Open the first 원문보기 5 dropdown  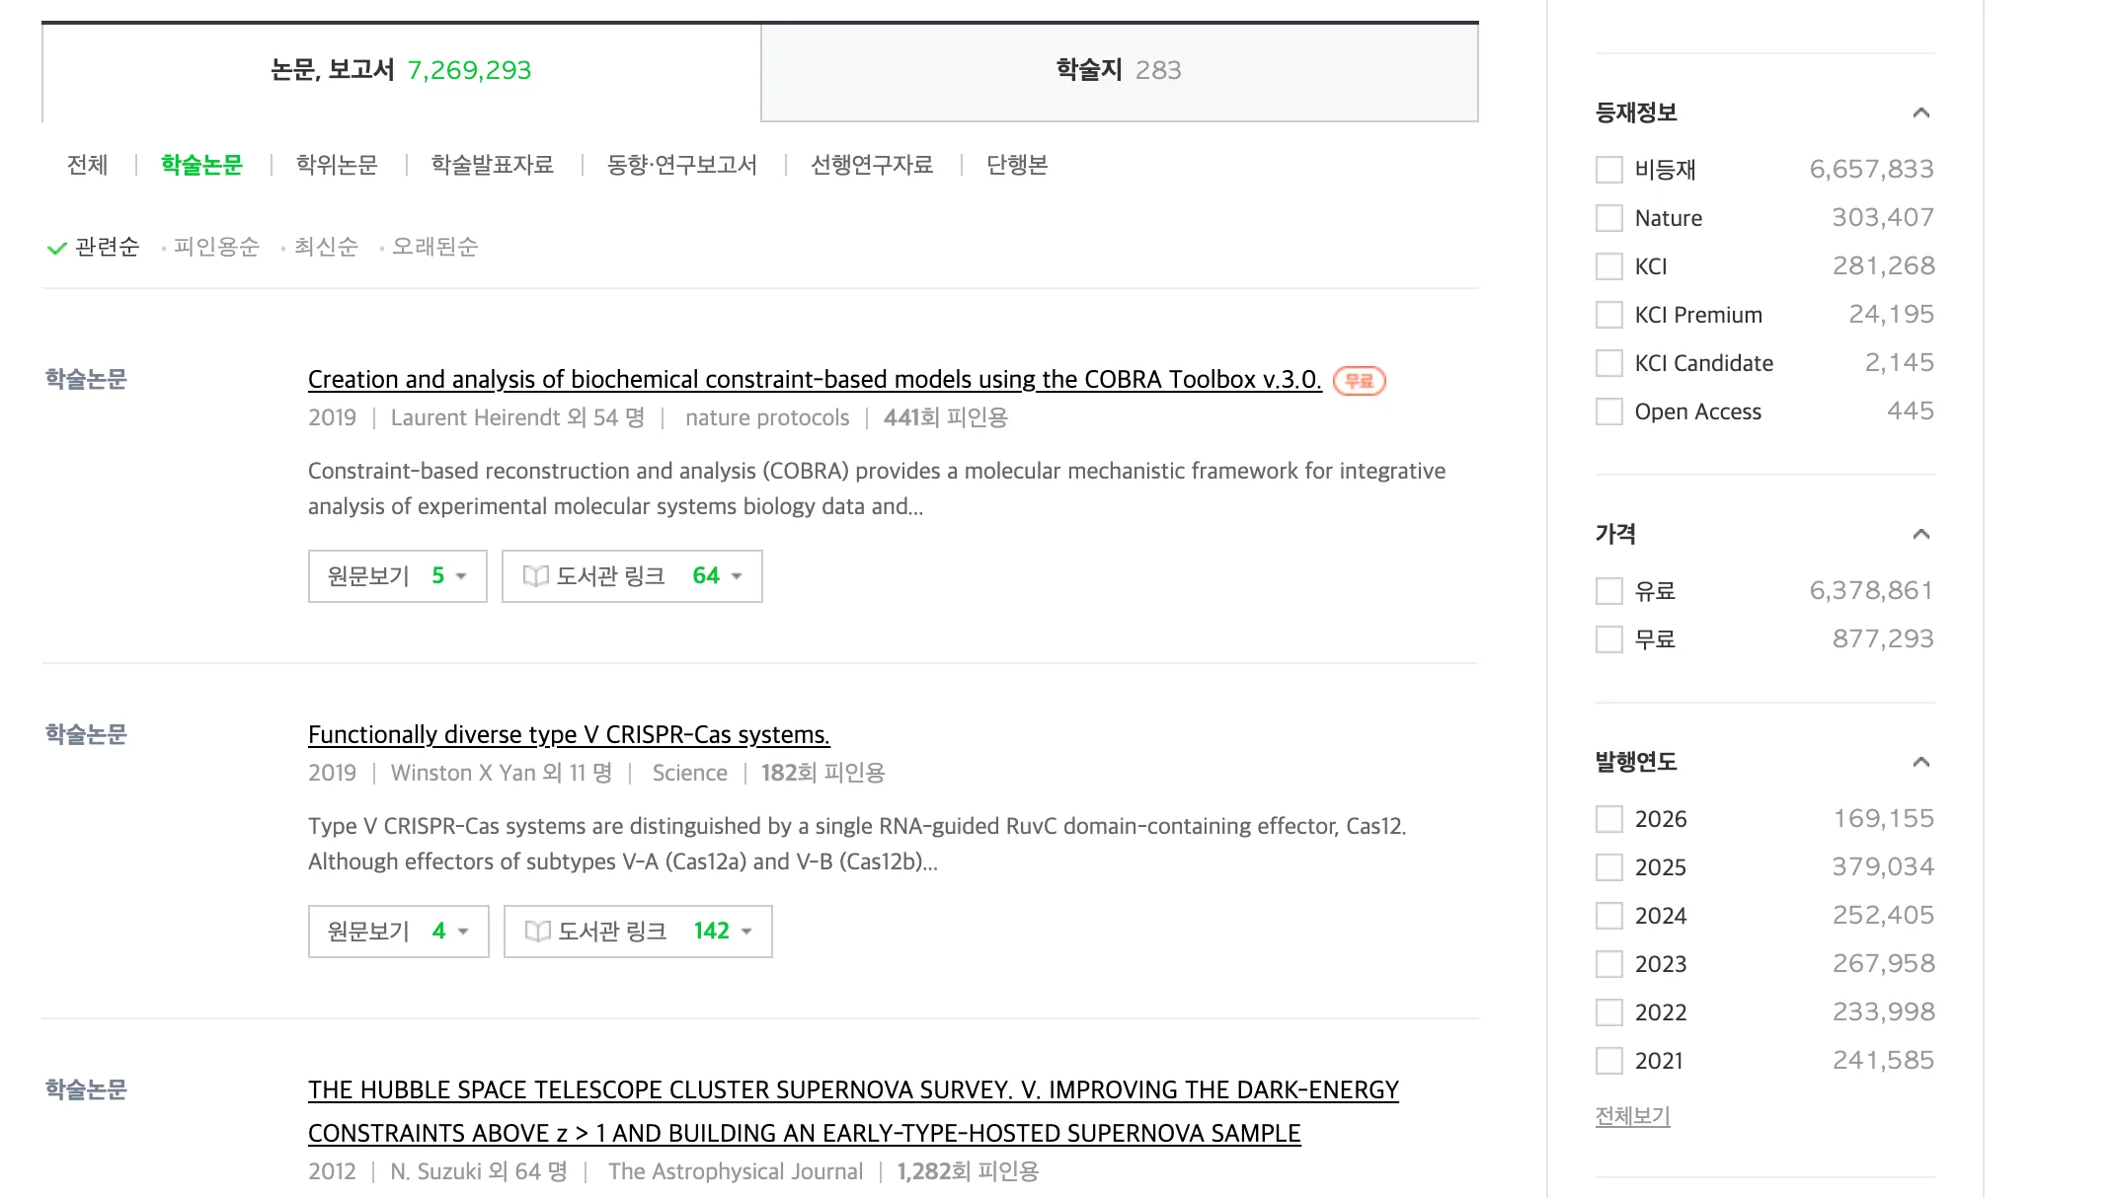click(x=398, y=576)
